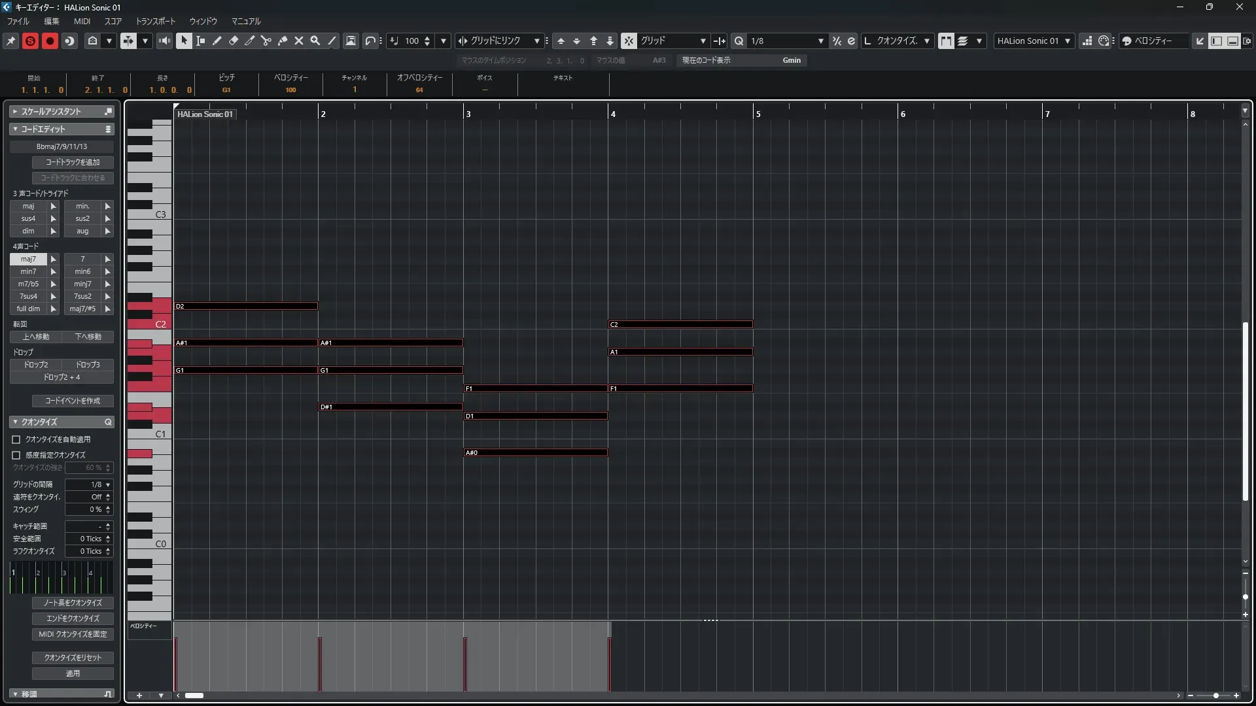The image size is (1256, 706).
Task: Toggle the Solo Editor button
Action: [30, 41]
